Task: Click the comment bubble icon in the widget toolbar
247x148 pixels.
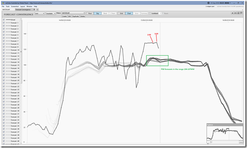Action: (241, 13)
